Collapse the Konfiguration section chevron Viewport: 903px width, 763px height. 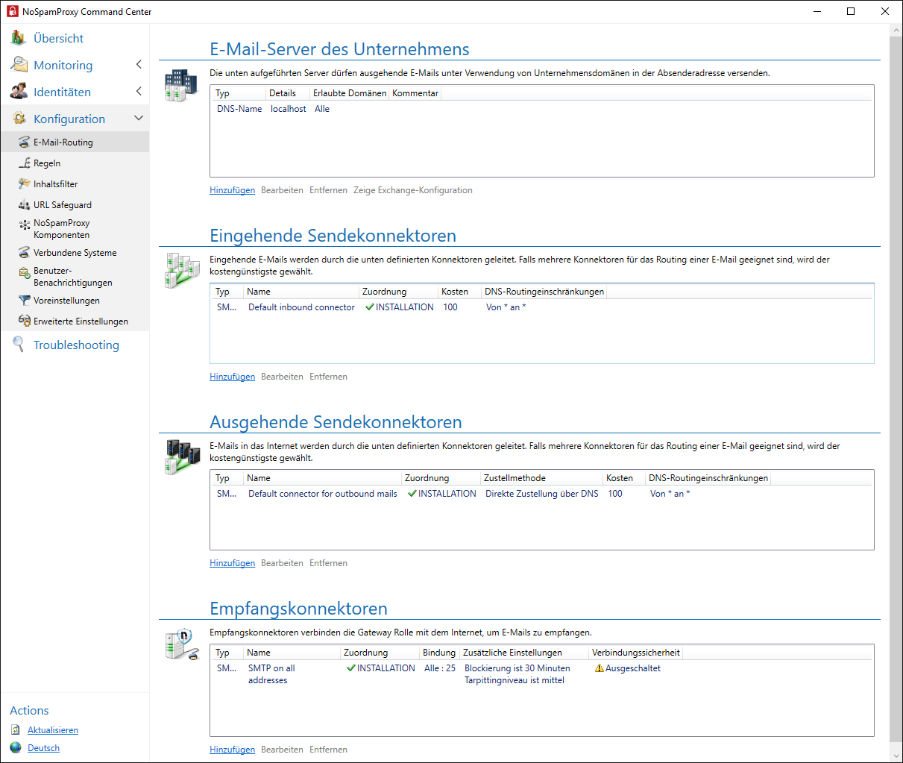139,119
